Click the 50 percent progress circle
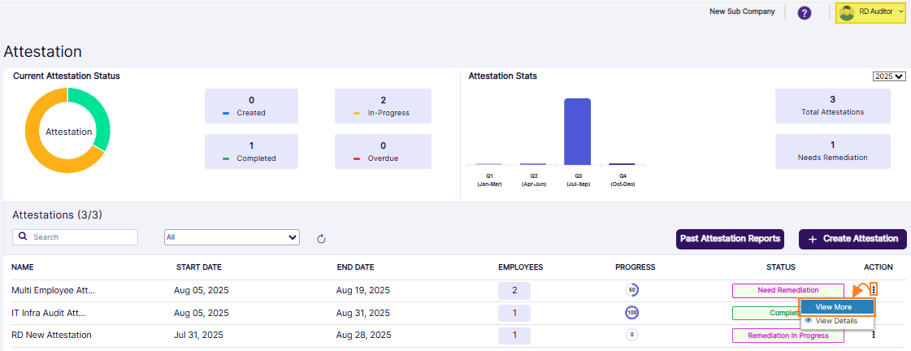The width and height of the screenshot is (911, 351). tap(631, 290)
